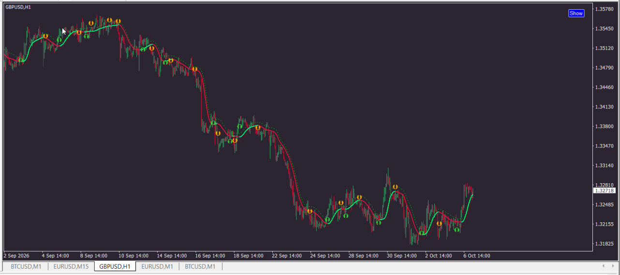The image size is (620, 275).
Task: Click the 1.32155 price axis label
Action: tap(605, 224)
